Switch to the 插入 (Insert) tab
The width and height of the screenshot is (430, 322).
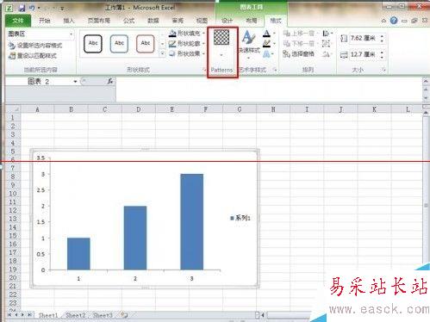[x=69, y=21]
